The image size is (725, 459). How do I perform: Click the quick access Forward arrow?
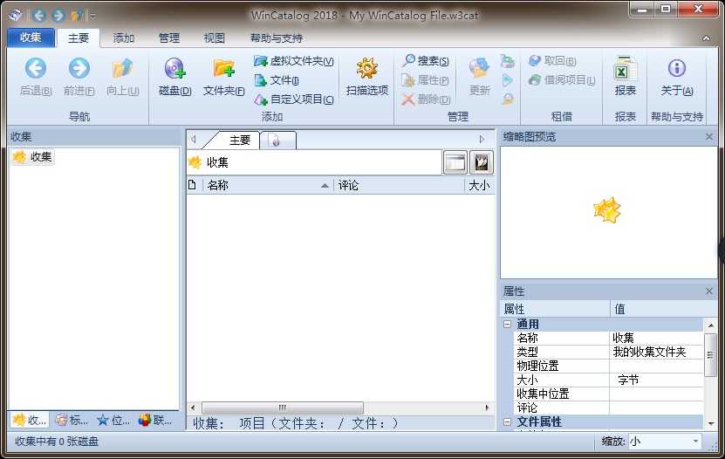[58, 16]
